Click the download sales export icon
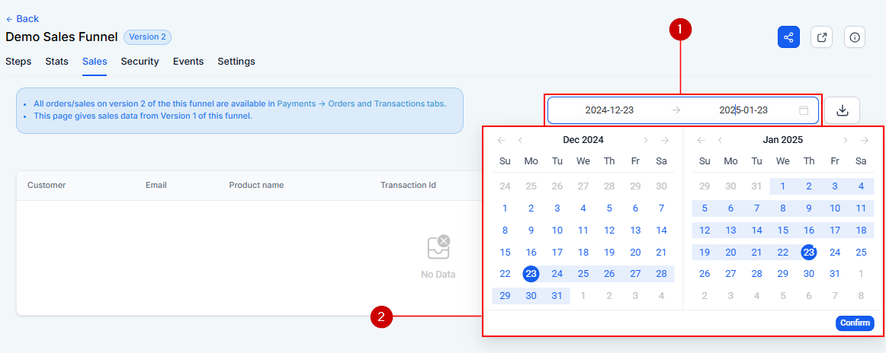This screenshot has width=886, height=353. point(842,110)
